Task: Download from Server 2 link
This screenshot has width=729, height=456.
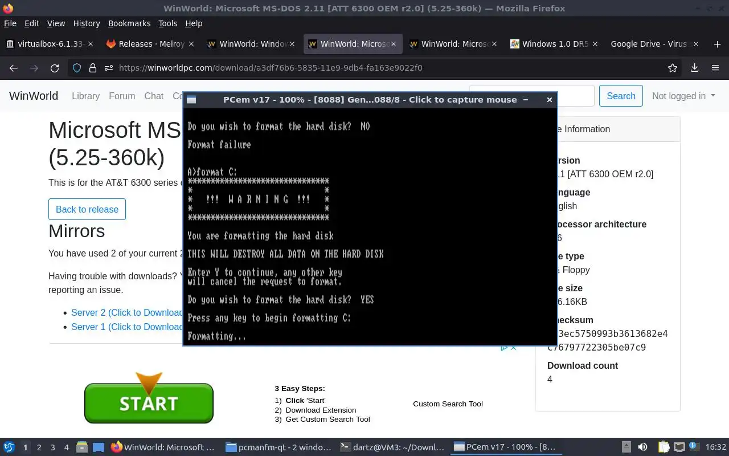Action: [126, 312]
